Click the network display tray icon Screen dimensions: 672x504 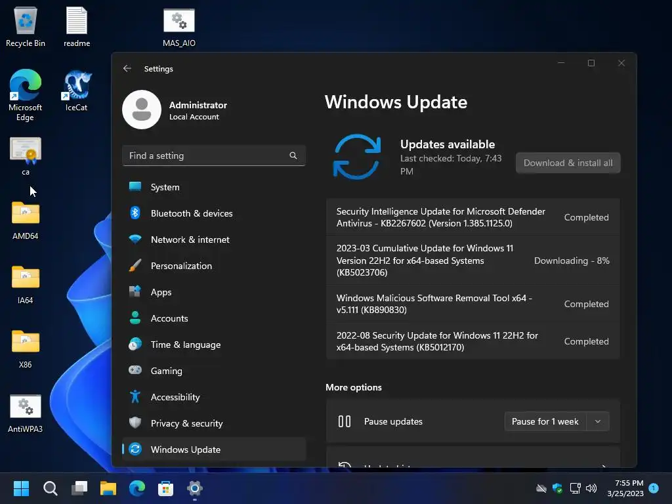(575, 488)
